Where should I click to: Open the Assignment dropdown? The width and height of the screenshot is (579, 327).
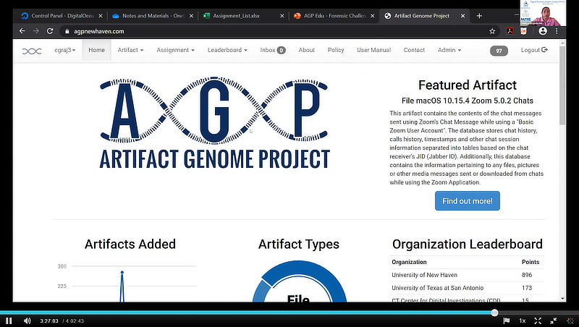176,50
